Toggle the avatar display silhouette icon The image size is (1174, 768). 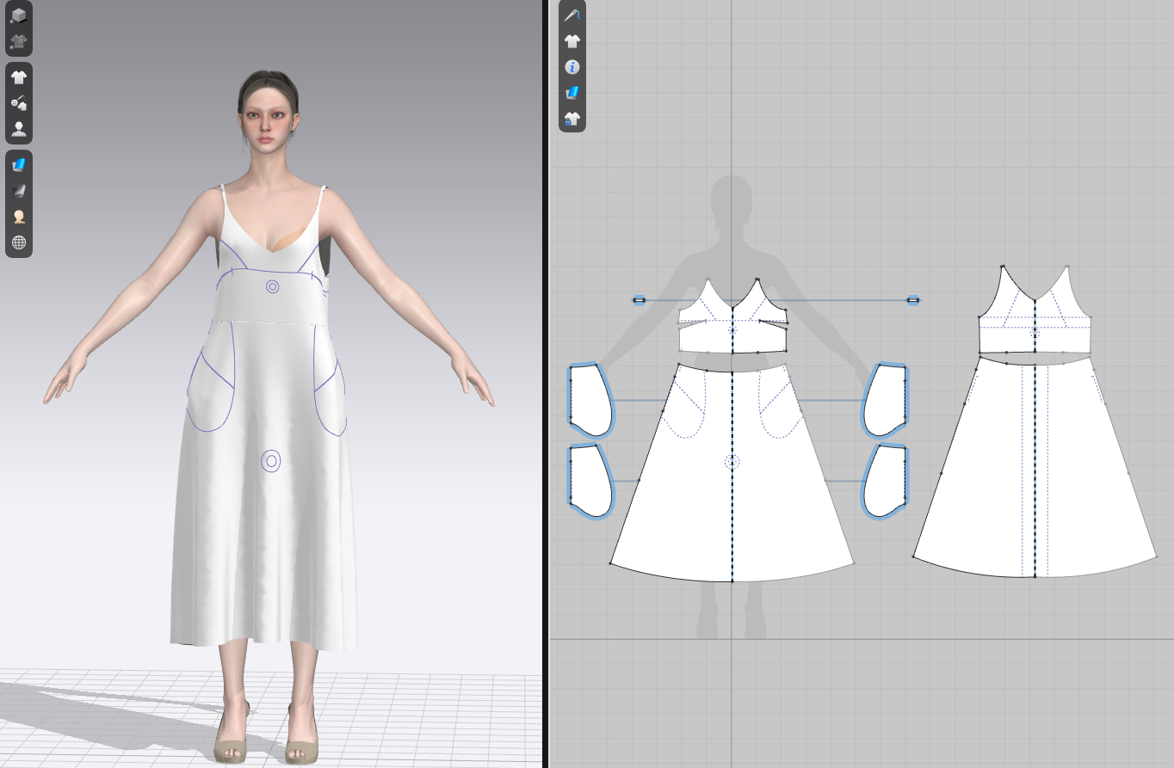point(18,129)
